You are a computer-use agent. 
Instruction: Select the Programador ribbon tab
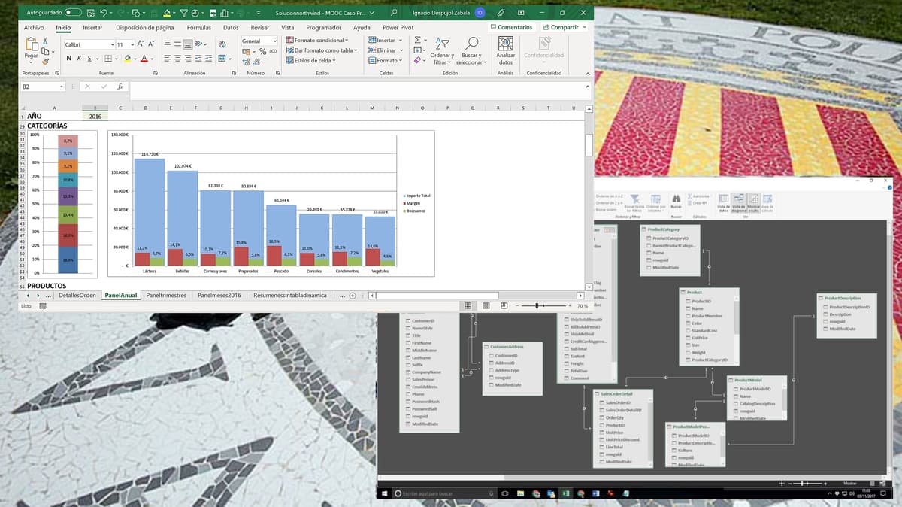tap(324, 27)
